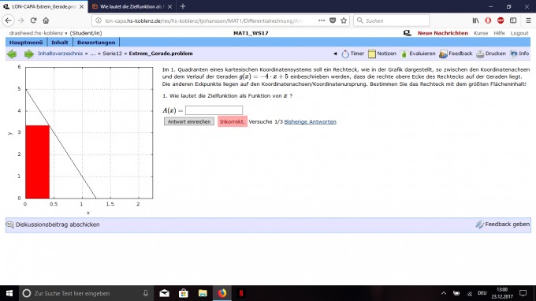This screenshot has height=301, width=536.
Task: Open the Timer tool
Action: coord(353,54)
